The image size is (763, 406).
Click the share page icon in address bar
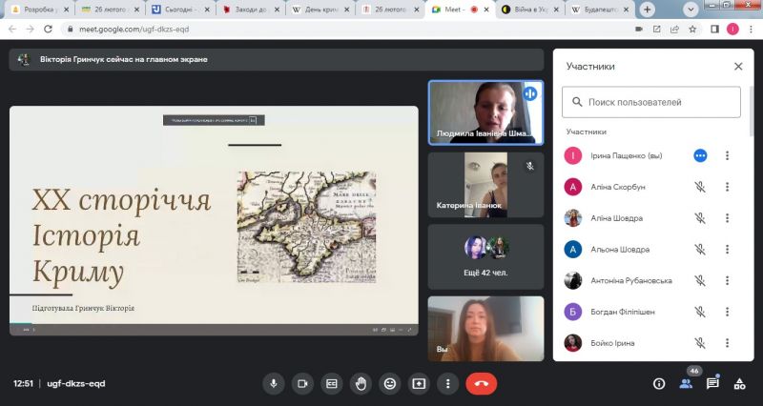tap(674, 30)
